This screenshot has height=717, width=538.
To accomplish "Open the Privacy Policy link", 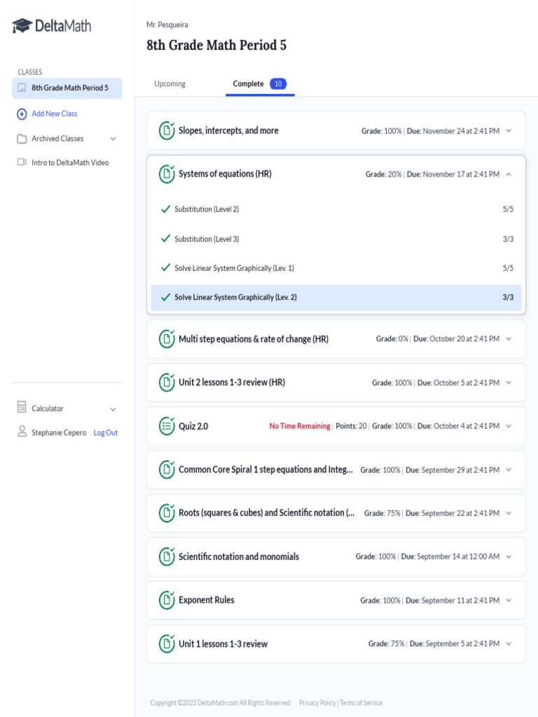I will (x=317, y=703).
